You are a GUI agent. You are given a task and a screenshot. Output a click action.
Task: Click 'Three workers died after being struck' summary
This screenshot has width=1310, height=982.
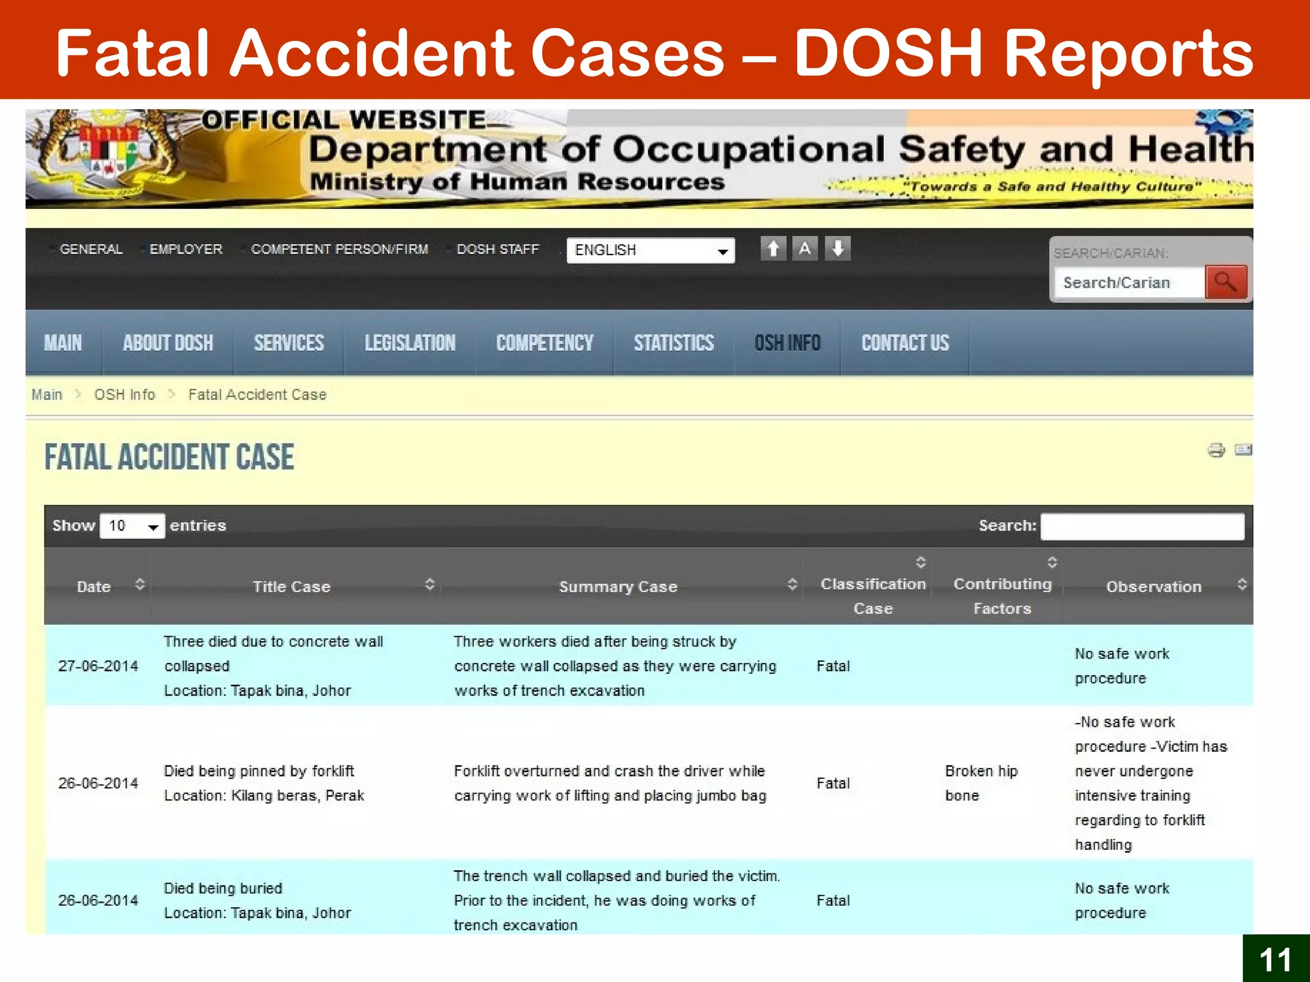[x=615, y=666]
